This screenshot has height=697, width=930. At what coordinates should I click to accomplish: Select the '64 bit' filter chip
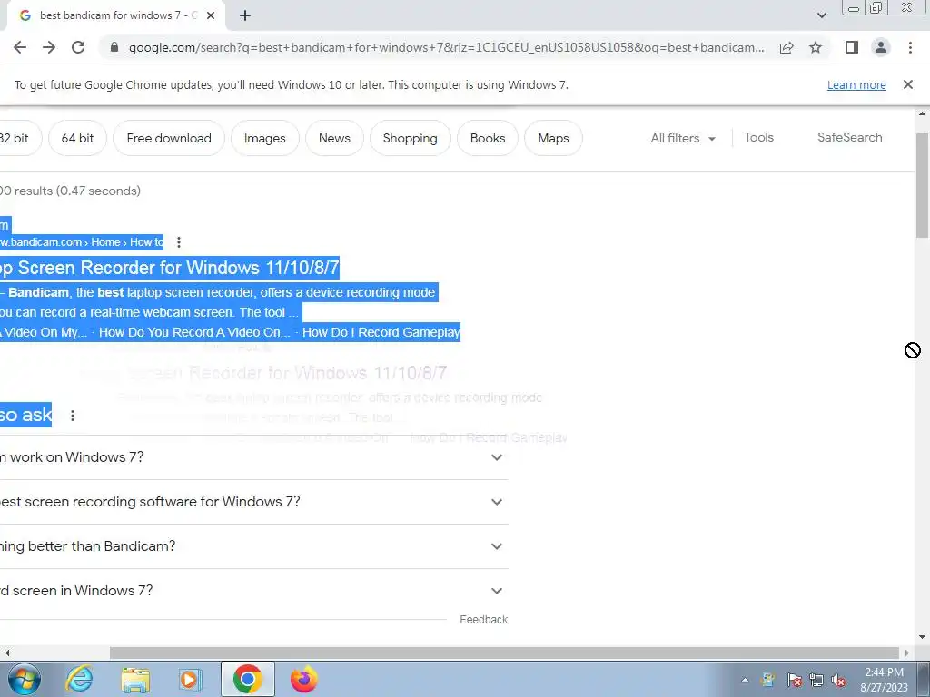(78, 138)
